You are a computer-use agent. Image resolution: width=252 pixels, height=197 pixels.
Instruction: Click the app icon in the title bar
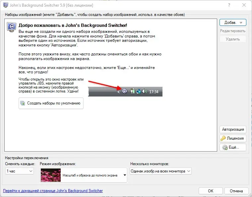click(6, 5)
